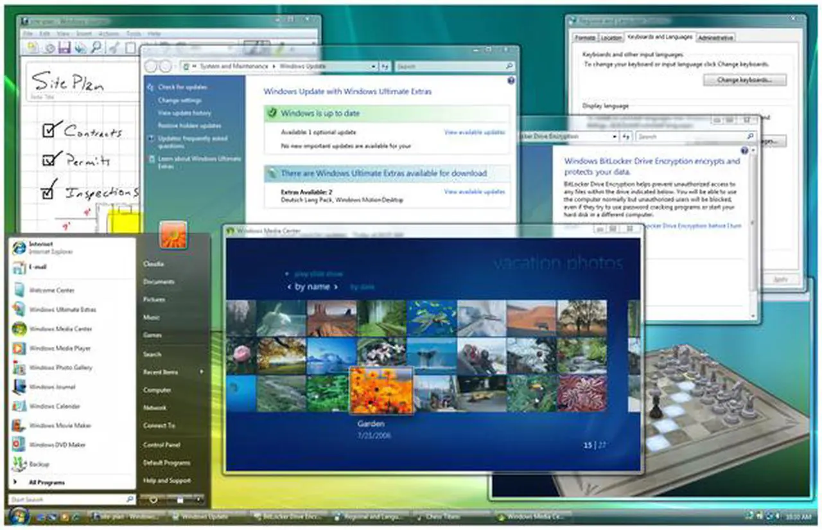
Task: Click 'View available updates' beside optional update
Action: point(475,132)
